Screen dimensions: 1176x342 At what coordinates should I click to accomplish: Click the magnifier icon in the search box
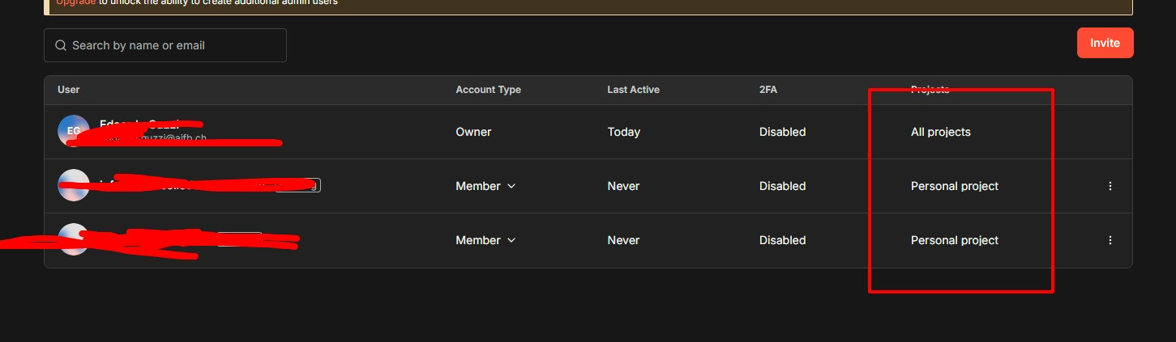[x=61, y=46]
